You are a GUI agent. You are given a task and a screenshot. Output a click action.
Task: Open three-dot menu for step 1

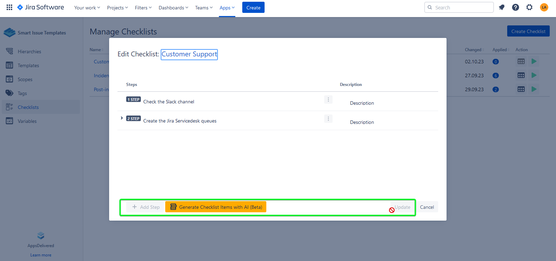328,100
